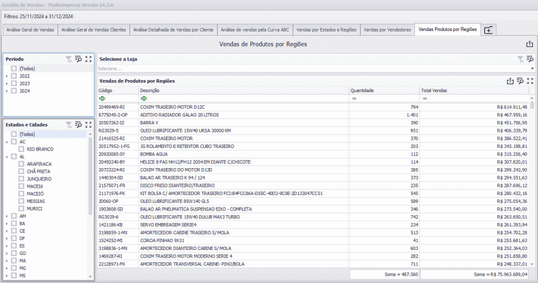This screenshot has width=538, height=283.
Task: Open search icon in Período panel
Action: (79, 59)
